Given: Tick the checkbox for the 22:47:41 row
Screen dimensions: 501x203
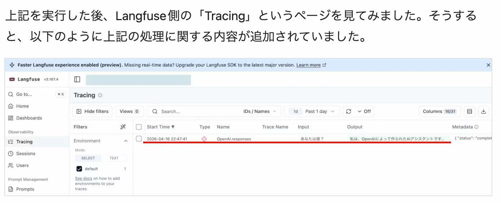Looking at the screenshot, I should pyautogui.click(x=139, y=139).
